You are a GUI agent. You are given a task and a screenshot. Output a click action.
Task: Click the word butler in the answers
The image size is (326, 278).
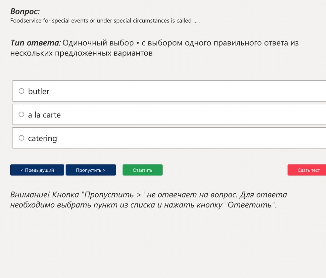(x=39, y=91)
